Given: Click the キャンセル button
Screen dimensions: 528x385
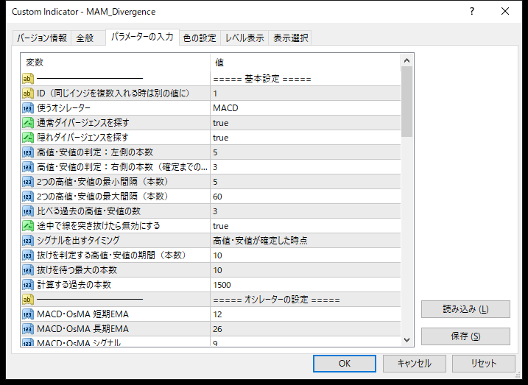Looking at the screenshot, I should click(414, 364).
